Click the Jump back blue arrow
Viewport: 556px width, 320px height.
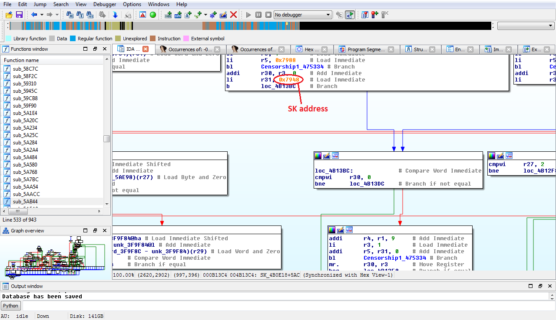pos(33,15)
